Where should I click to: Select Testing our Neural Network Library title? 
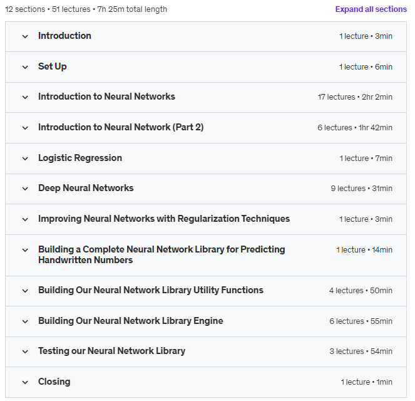click(x=111, y=352)
